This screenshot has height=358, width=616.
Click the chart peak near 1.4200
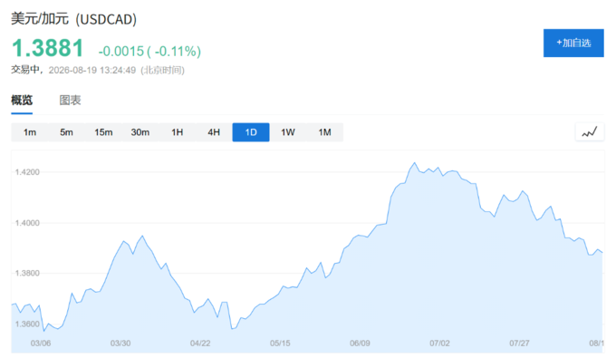coord(415,163)
